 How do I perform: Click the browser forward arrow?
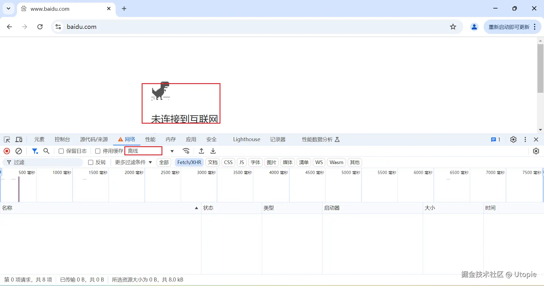[25, 27]
